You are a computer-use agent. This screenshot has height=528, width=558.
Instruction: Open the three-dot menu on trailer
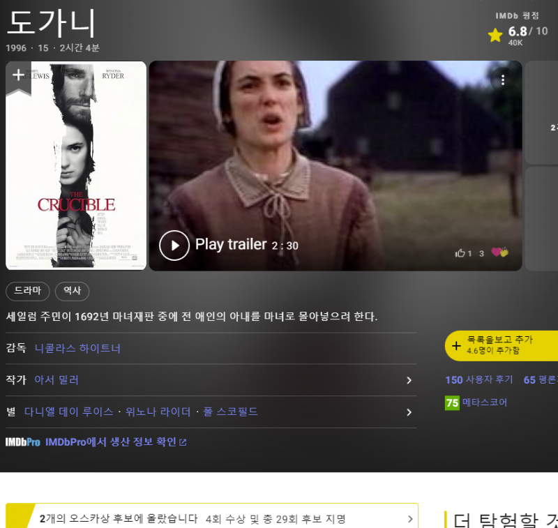pyautogui.click(x=503, y=80)
